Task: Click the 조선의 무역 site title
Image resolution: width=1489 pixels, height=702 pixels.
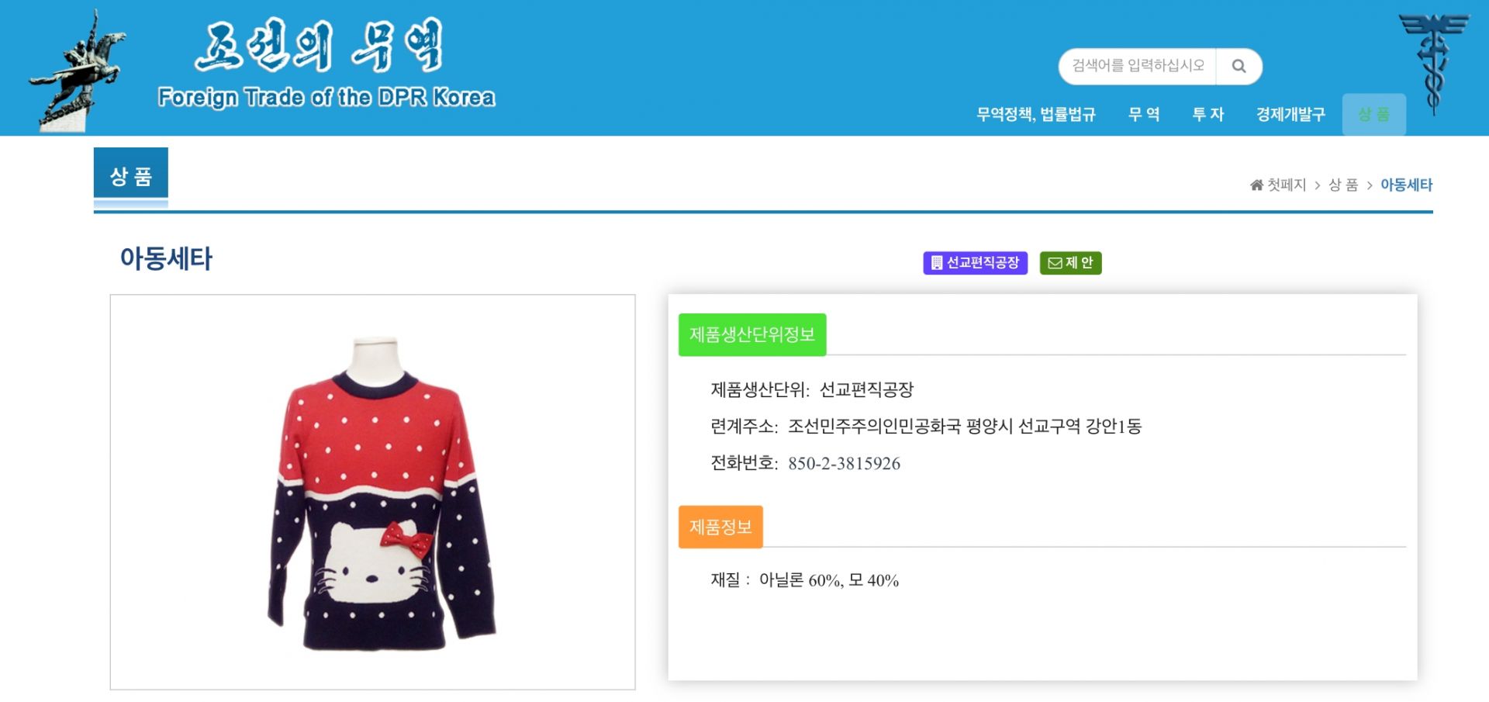Action: pos(319,46)
